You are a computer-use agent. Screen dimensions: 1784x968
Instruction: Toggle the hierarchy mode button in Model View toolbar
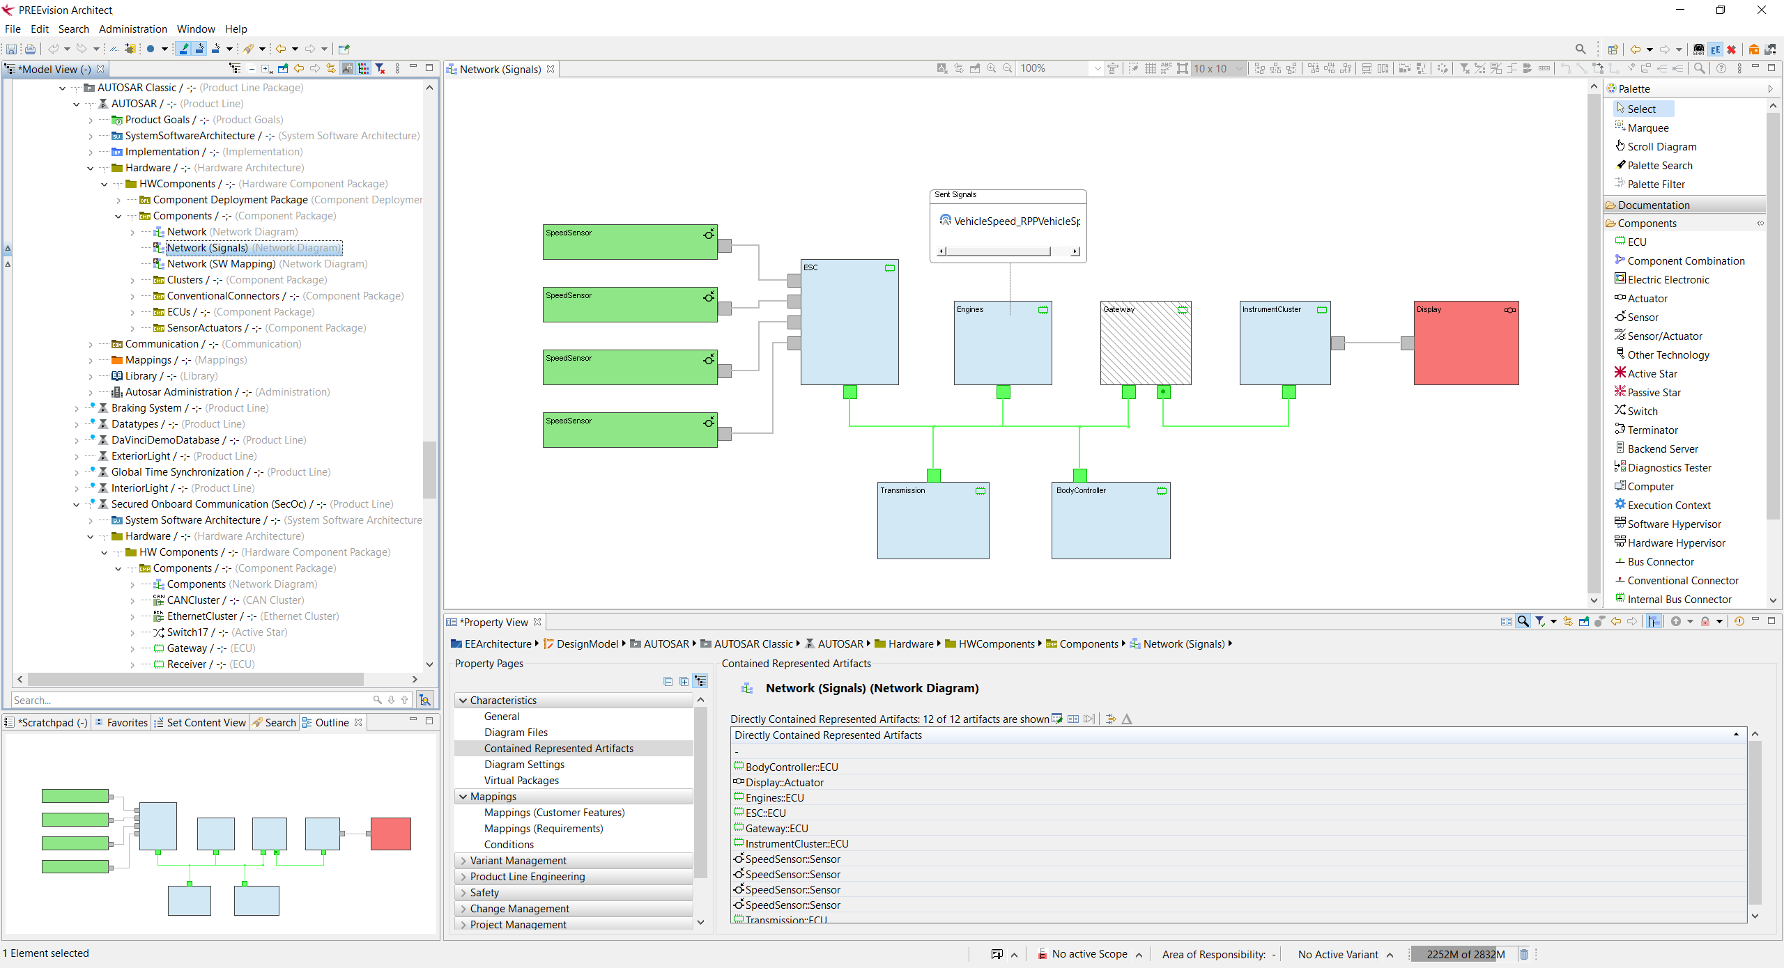[x=347, y=68]
